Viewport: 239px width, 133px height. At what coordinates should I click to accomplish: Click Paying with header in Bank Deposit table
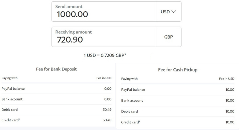9,78
